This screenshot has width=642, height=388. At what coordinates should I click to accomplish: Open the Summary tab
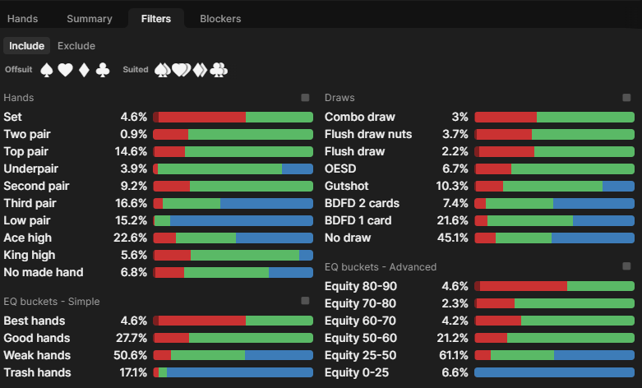click(x=90, y=18)
